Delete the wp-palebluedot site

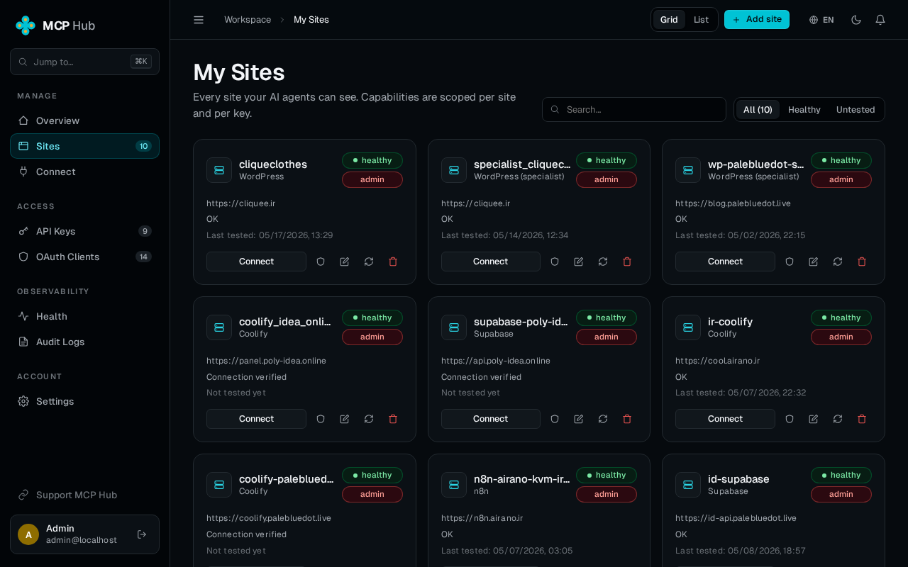862,262
